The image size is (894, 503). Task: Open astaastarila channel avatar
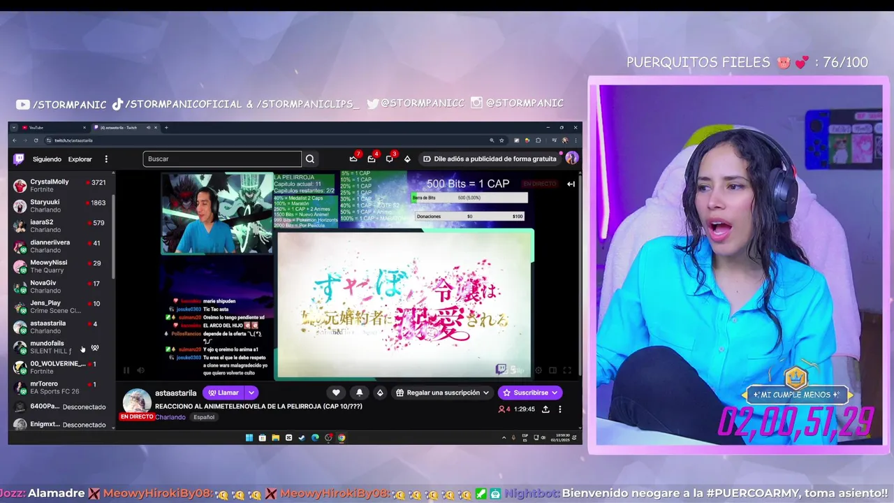click(x=137, y=401)
